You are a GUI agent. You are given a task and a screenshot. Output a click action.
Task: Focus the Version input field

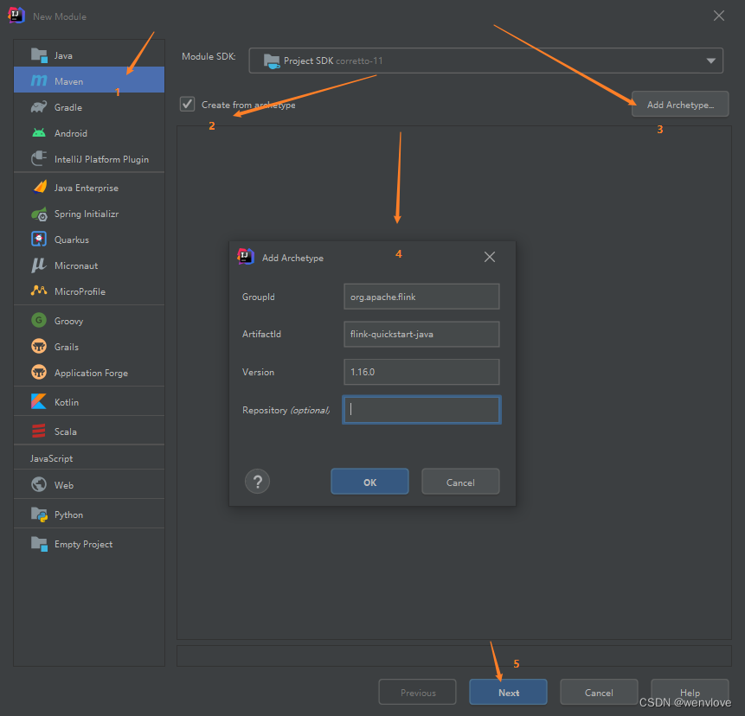pyautogui.click(x=421, y=372)
